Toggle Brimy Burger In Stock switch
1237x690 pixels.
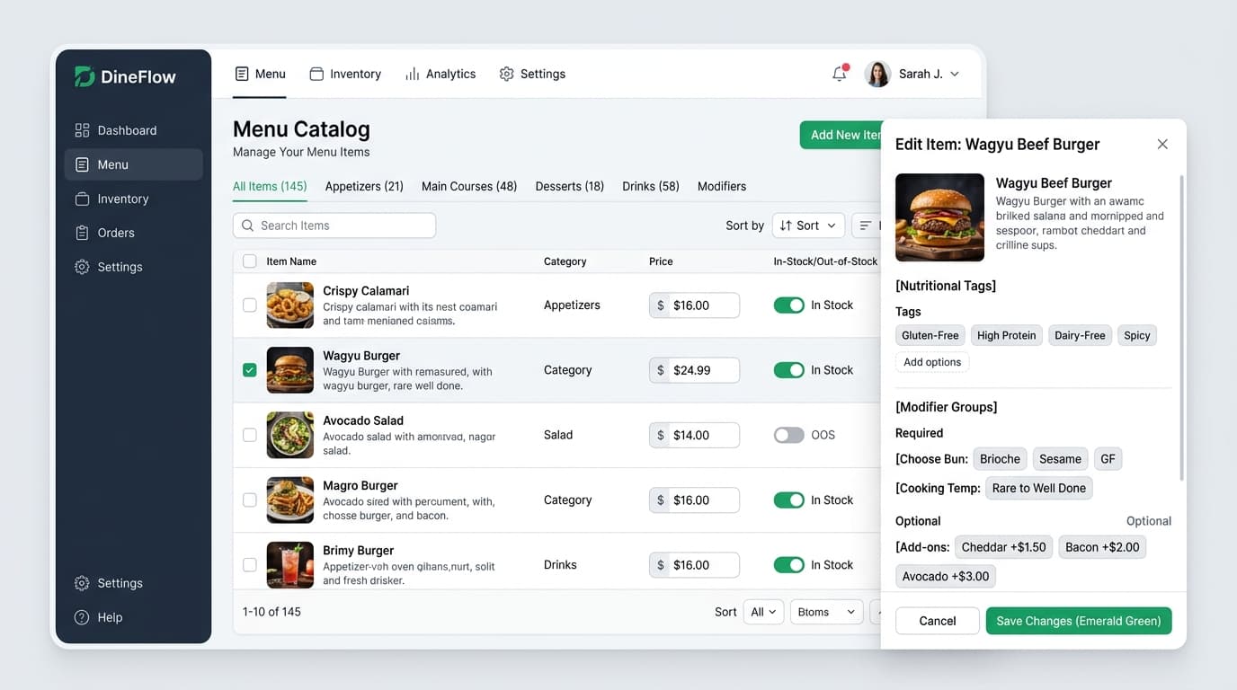tap(789, 565)
